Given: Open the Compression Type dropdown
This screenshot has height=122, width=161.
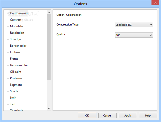Looking at the screenshot, I should click(134, 25).
